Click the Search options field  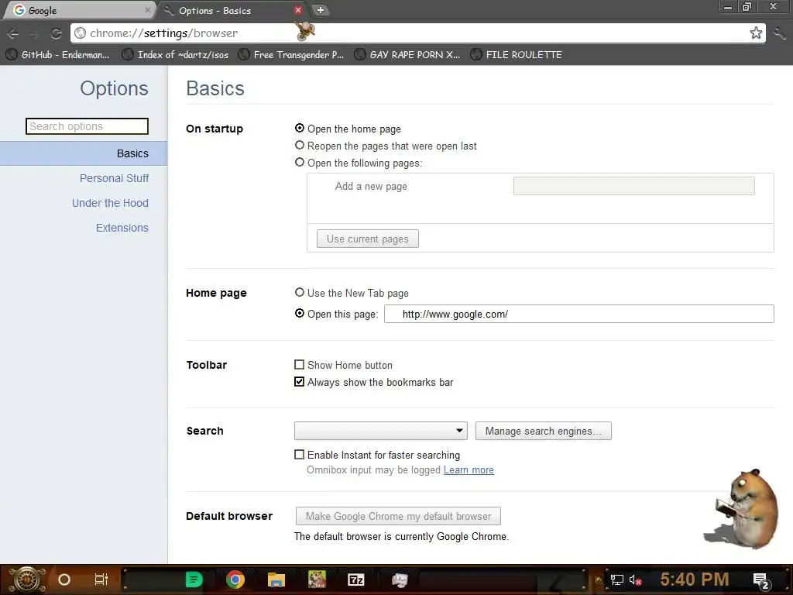pos(87,126)
